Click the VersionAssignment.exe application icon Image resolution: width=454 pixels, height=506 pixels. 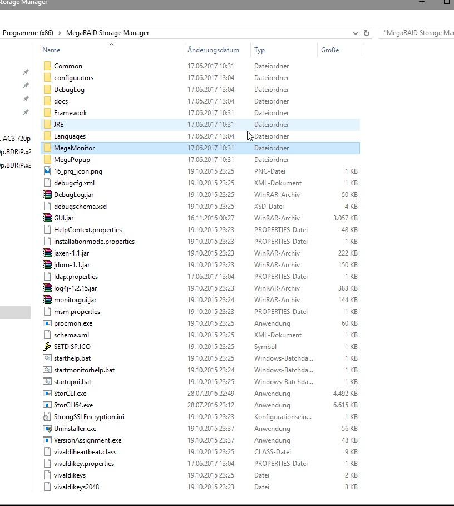coord(47,440)
